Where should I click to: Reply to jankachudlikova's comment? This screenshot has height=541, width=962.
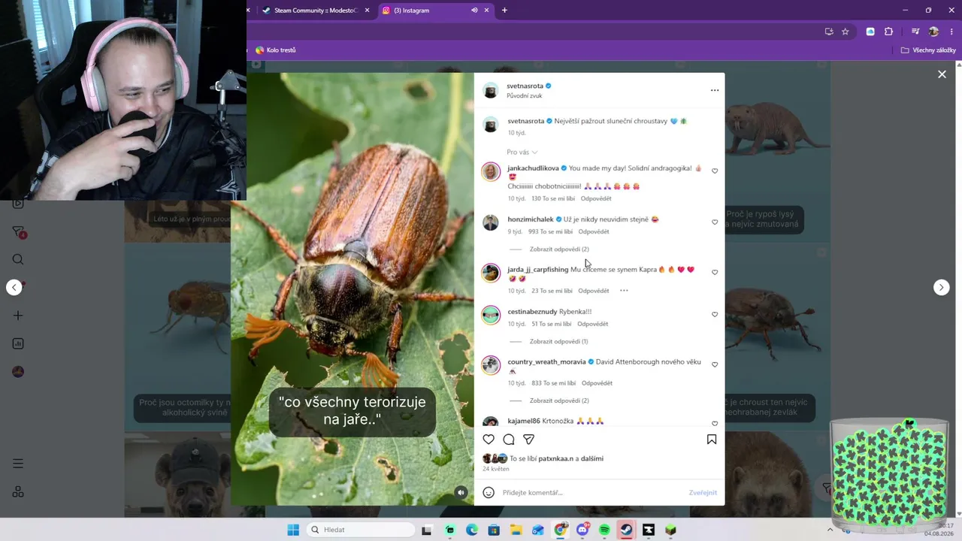pos(597,199)
